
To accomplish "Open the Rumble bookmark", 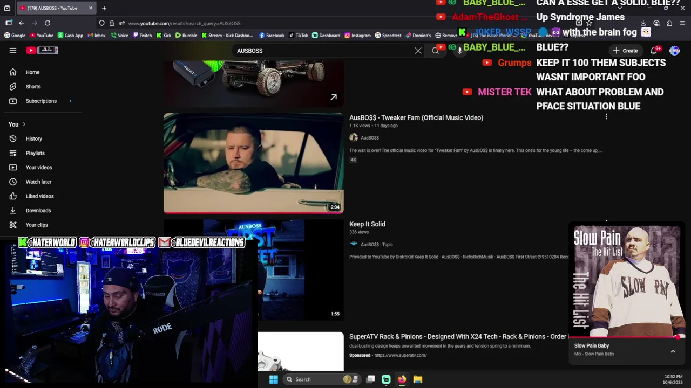I will click(x=186, y=36).
